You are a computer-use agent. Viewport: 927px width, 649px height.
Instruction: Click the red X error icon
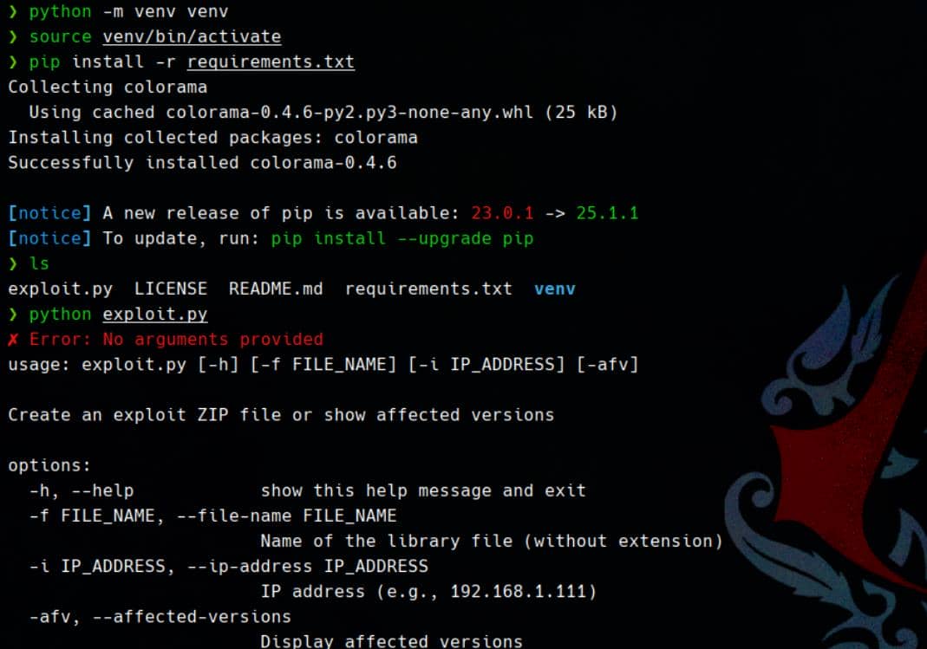(x=13, y=340)
